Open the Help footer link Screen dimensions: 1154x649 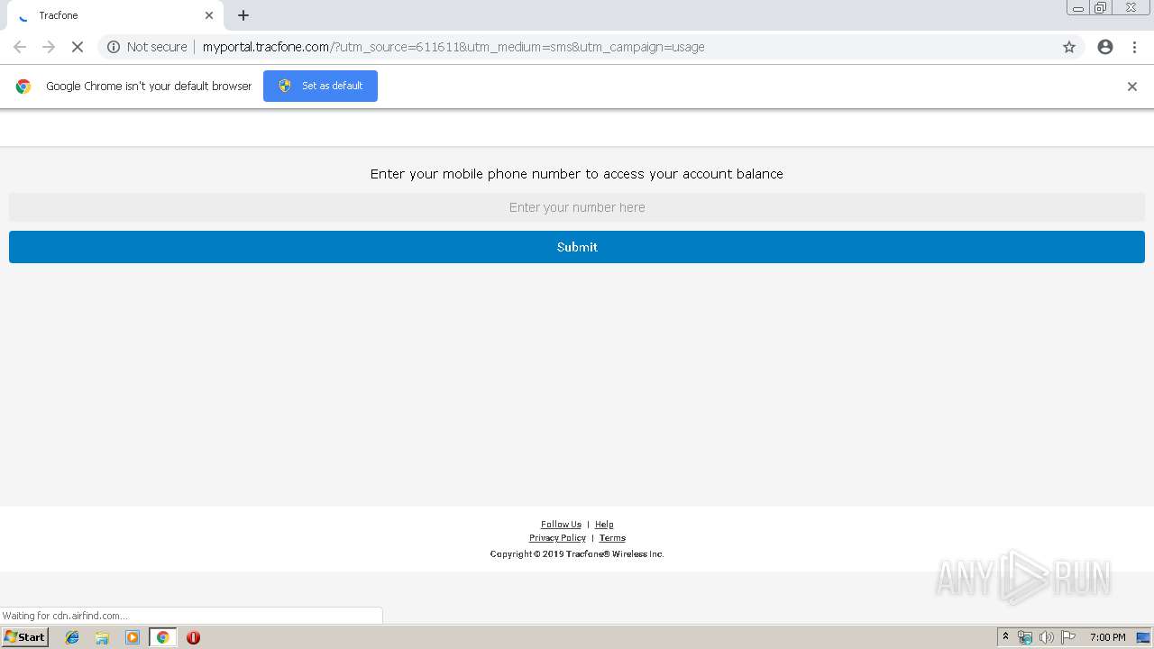click(x=604, y=525)
